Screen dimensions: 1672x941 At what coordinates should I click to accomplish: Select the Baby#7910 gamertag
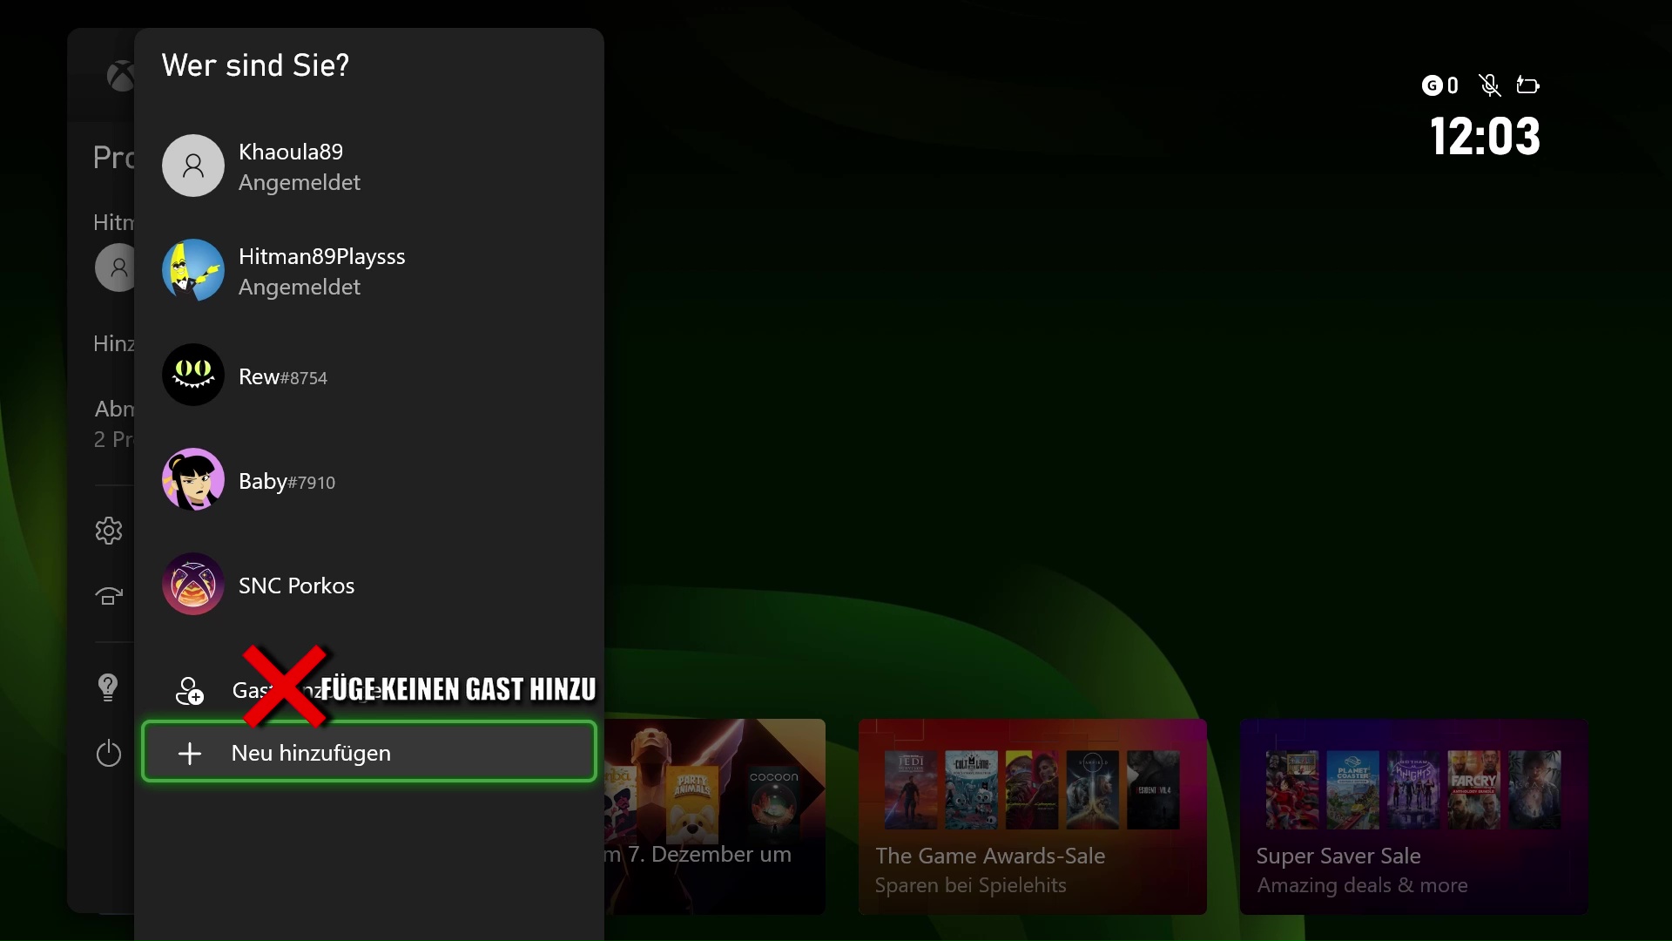[287, 481]
